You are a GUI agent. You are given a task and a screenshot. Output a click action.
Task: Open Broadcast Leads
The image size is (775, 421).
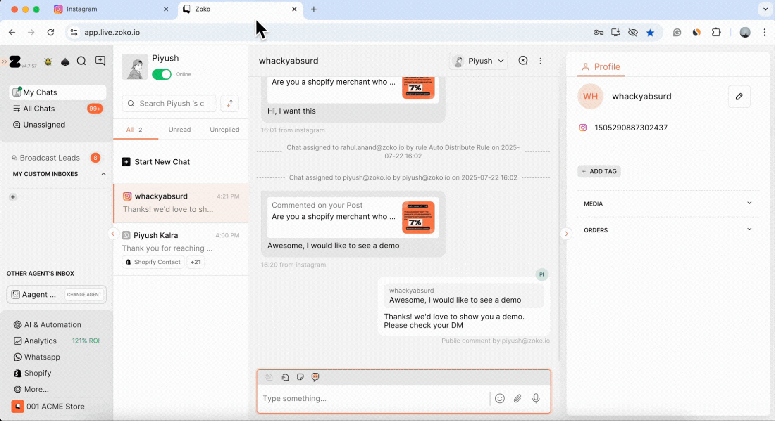coord(56,158)
